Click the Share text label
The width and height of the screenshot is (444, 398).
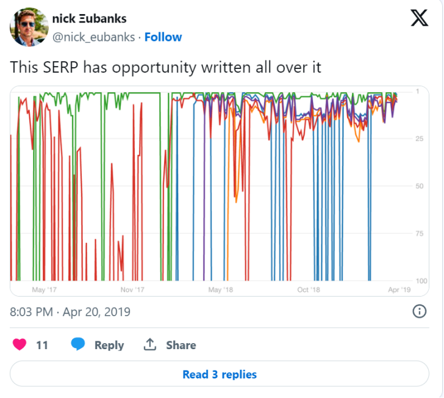(181, 345)
